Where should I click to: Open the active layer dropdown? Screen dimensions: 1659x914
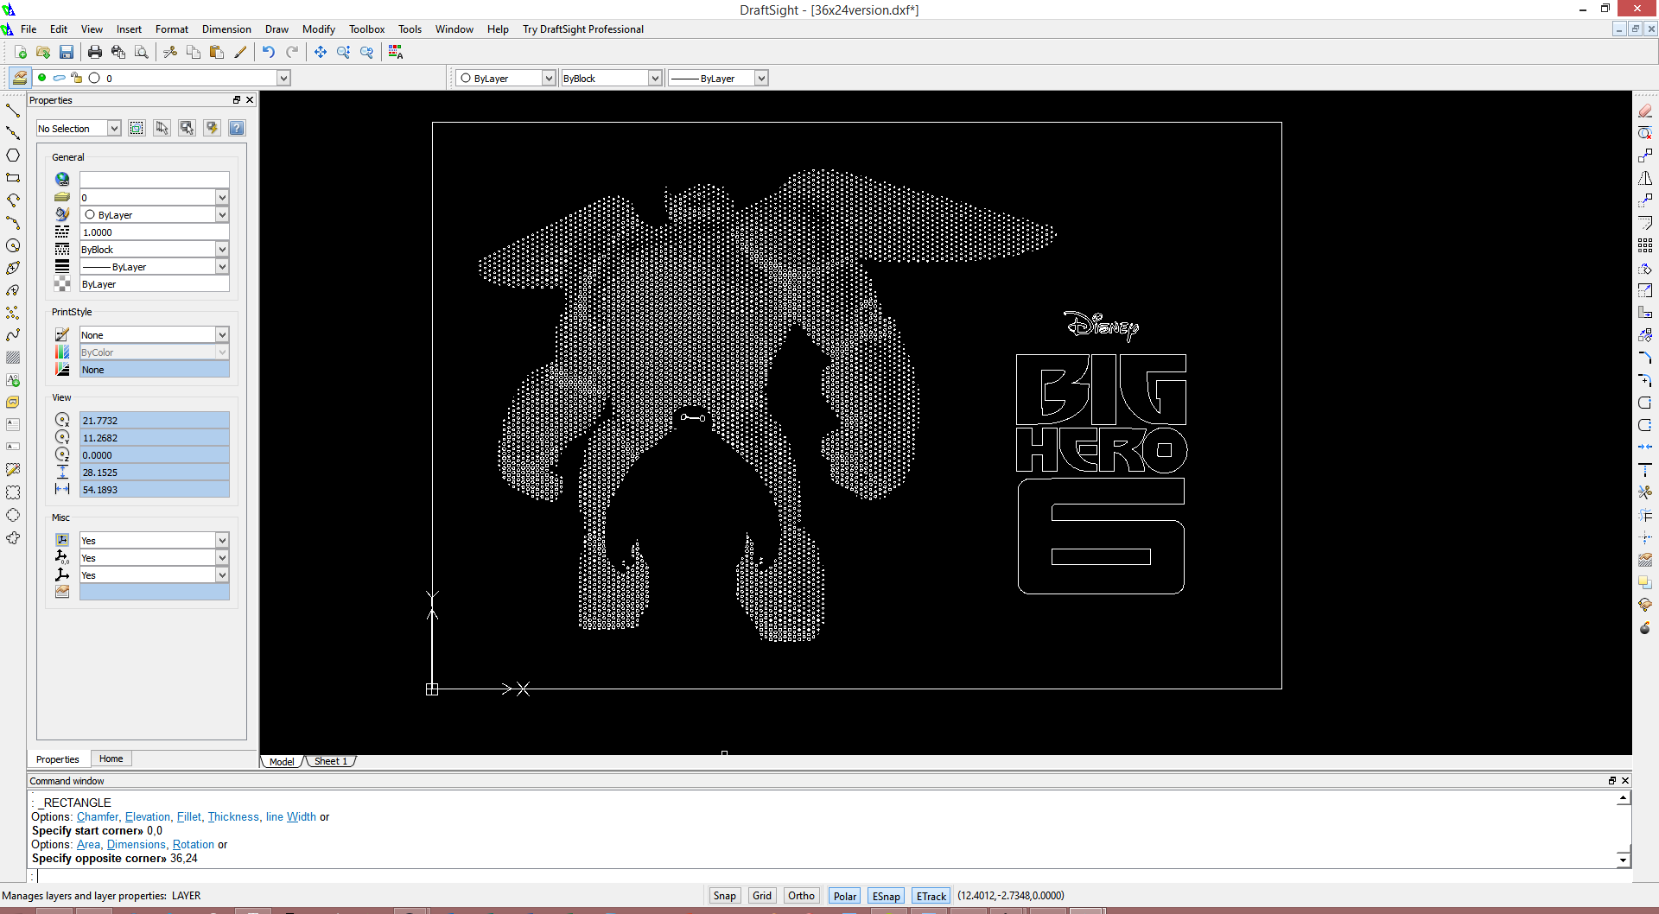[x=283, y=78]
